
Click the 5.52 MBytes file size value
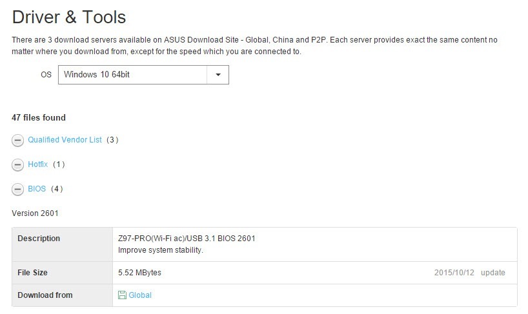[x=140, y=273]
